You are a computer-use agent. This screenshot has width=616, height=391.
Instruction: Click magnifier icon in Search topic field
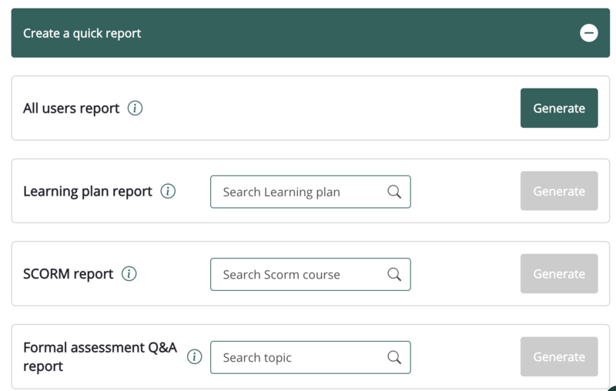coord(394,357)
